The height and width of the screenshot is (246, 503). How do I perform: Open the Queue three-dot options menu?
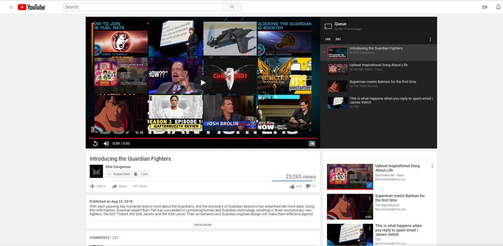coord(430,39)
